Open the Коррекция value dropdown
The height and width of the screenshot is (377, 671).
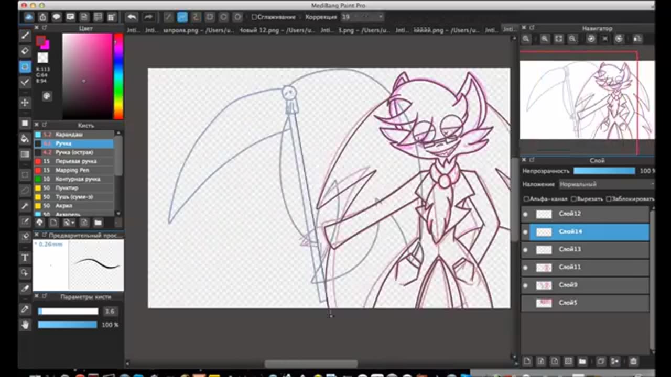tap(362, 17)
